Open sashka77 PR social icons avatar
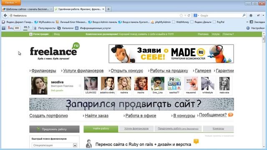This screenshot has width=267, height=150. tap(174, 83)
